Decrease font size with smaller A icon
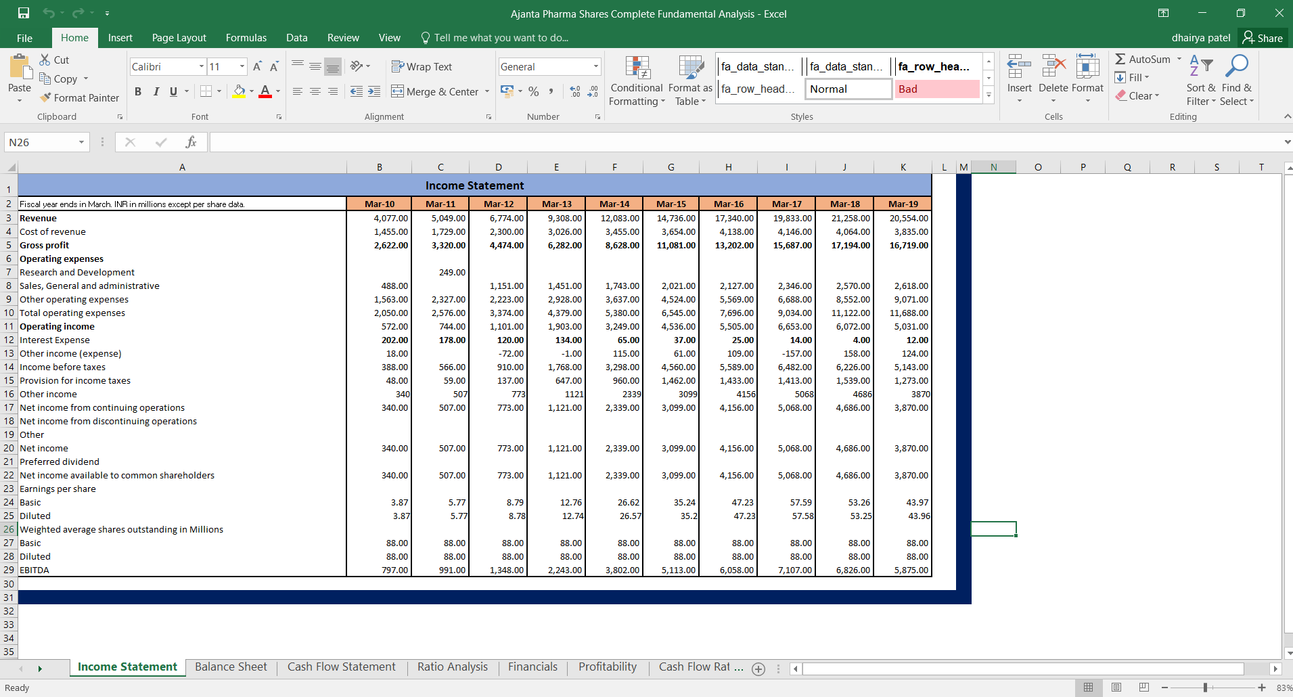The image size is (1293, 697). [274, 66]
